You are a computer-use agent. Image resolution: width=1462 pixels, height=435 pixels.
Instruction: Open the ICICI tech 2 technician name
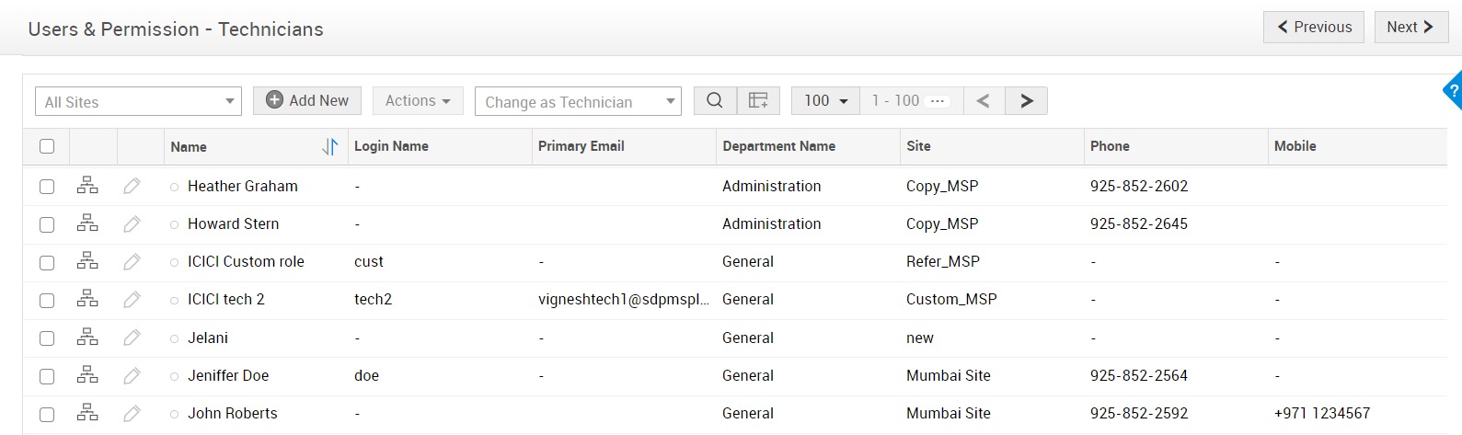(x=226, y=300)
